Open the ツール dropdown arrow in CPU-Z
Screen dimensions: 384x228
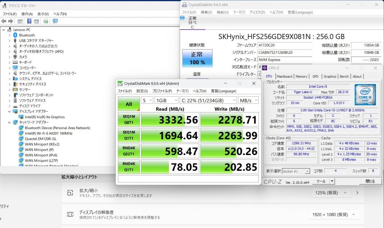coord(332,181)
